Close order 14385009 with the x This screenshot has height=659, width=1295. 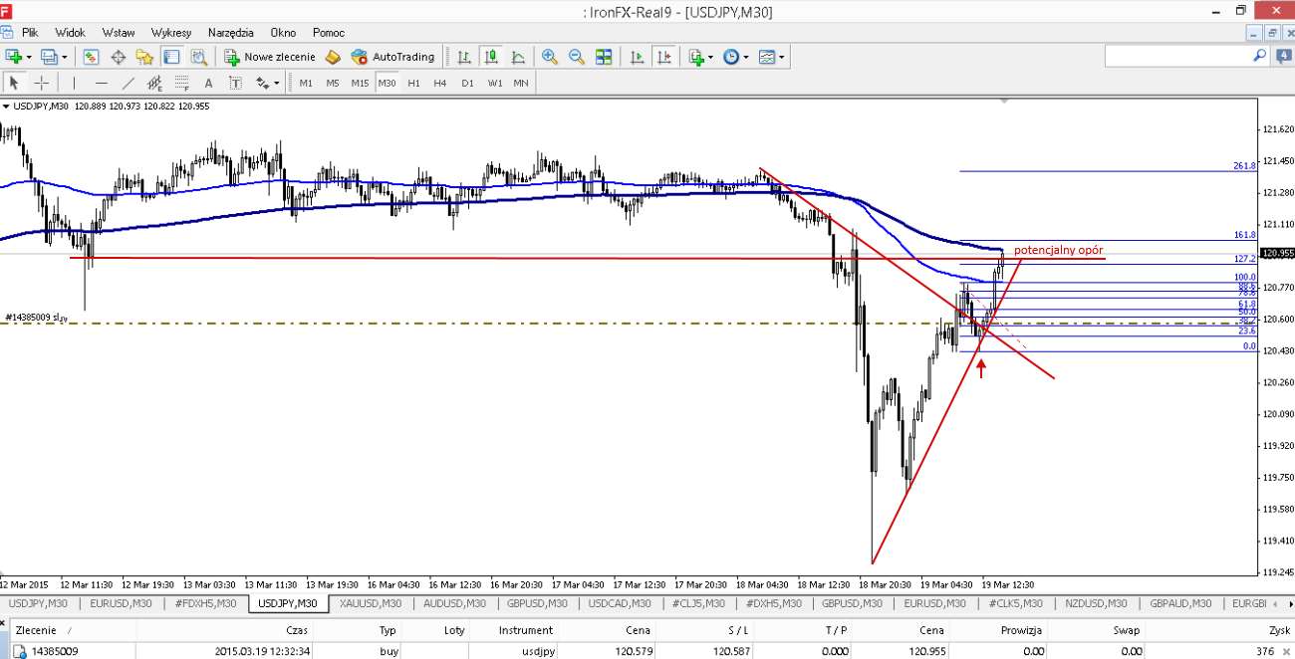point(1285,651)
